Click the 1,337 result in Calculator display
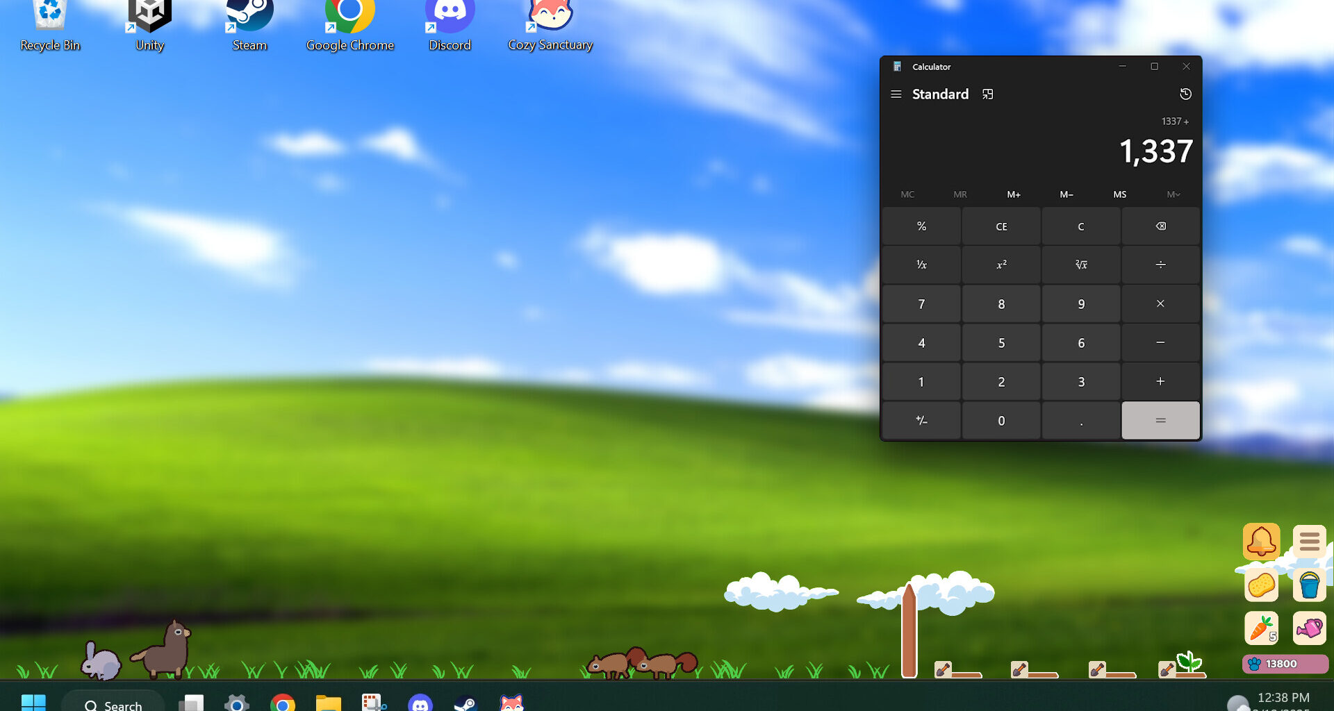The image size is (1334, 711). coord(1156,151)
